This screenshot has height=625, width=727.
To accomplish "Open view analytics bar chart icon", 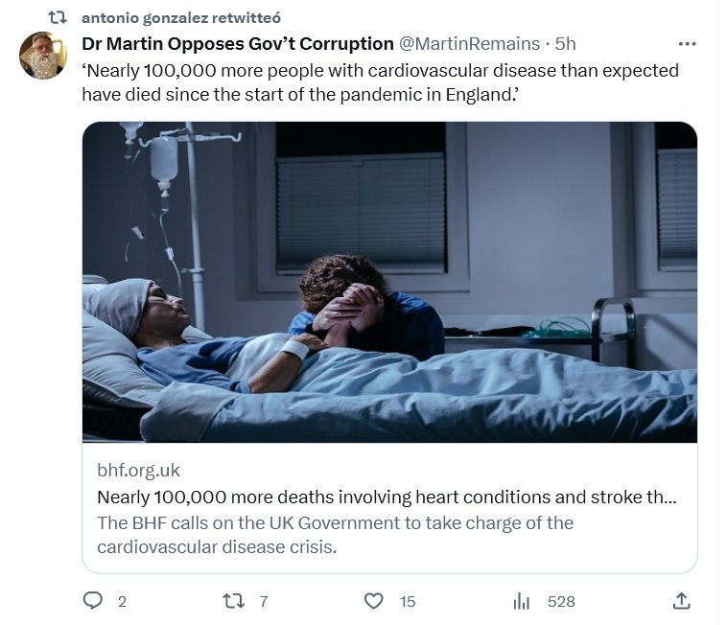I will tap(522, 601).
